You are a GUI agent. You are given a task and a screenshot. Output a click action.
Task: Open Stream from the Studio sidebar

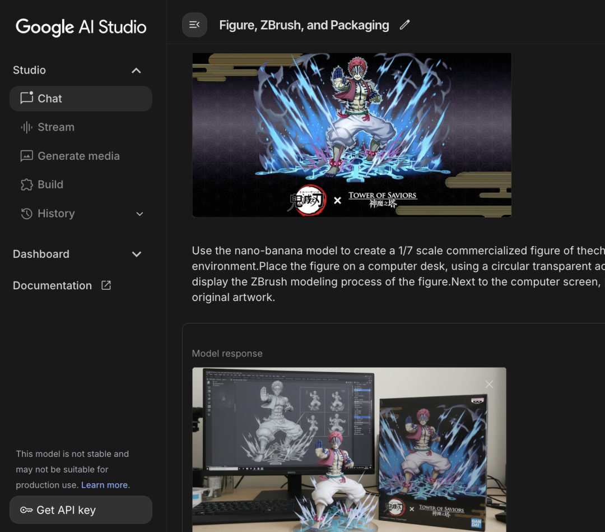tap(55, 127)
